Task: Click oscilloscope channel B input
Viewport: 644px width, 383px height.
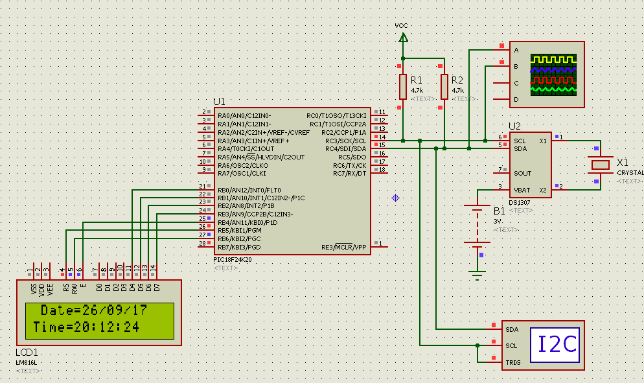Action: tap(516, 67)
